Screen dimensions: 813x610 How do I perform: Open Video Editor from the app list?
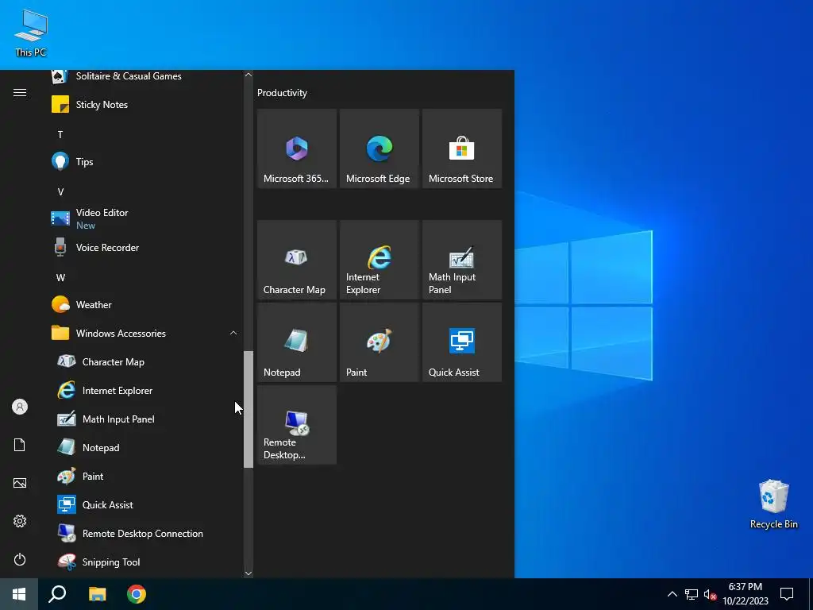[145, 219]
